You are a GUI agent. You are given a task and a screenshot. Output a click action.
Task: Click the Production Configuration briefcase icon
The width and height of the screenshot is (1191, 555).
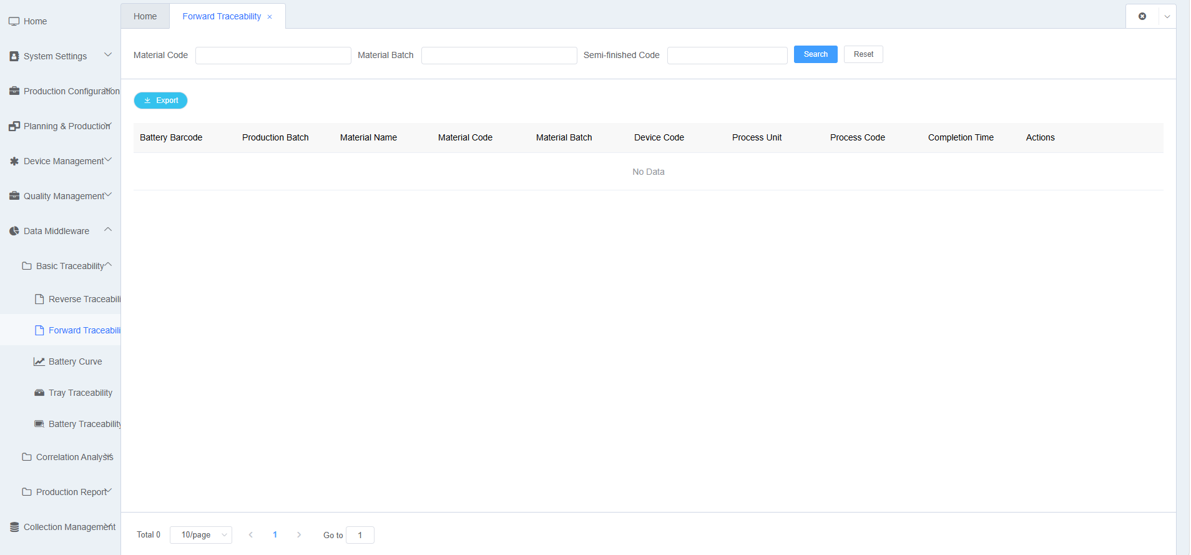tap(14, 91)
